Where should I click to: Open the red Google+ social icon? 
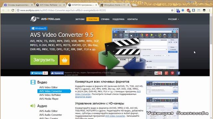click(166, 73)
